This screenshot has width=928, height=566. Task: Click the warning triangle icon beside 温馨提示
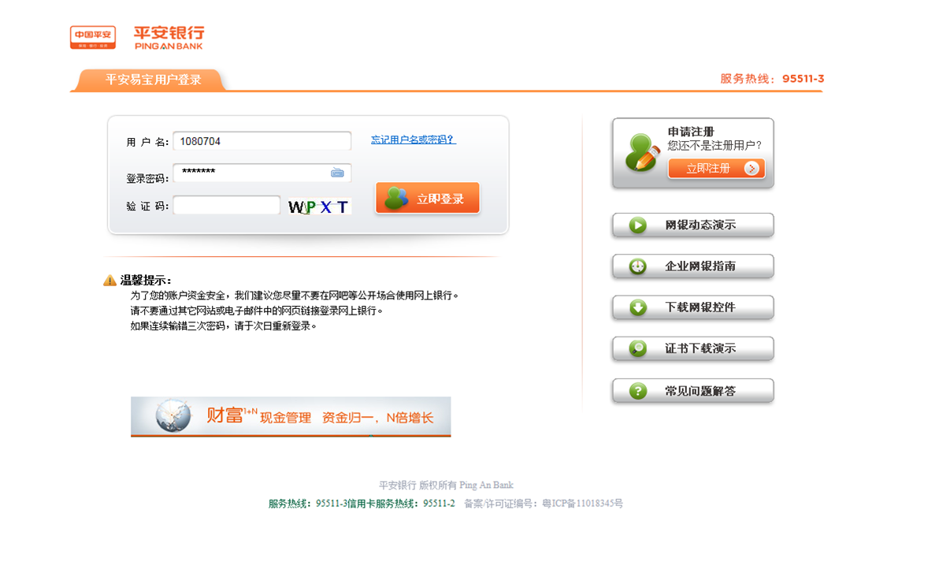(x=110, y=281)
